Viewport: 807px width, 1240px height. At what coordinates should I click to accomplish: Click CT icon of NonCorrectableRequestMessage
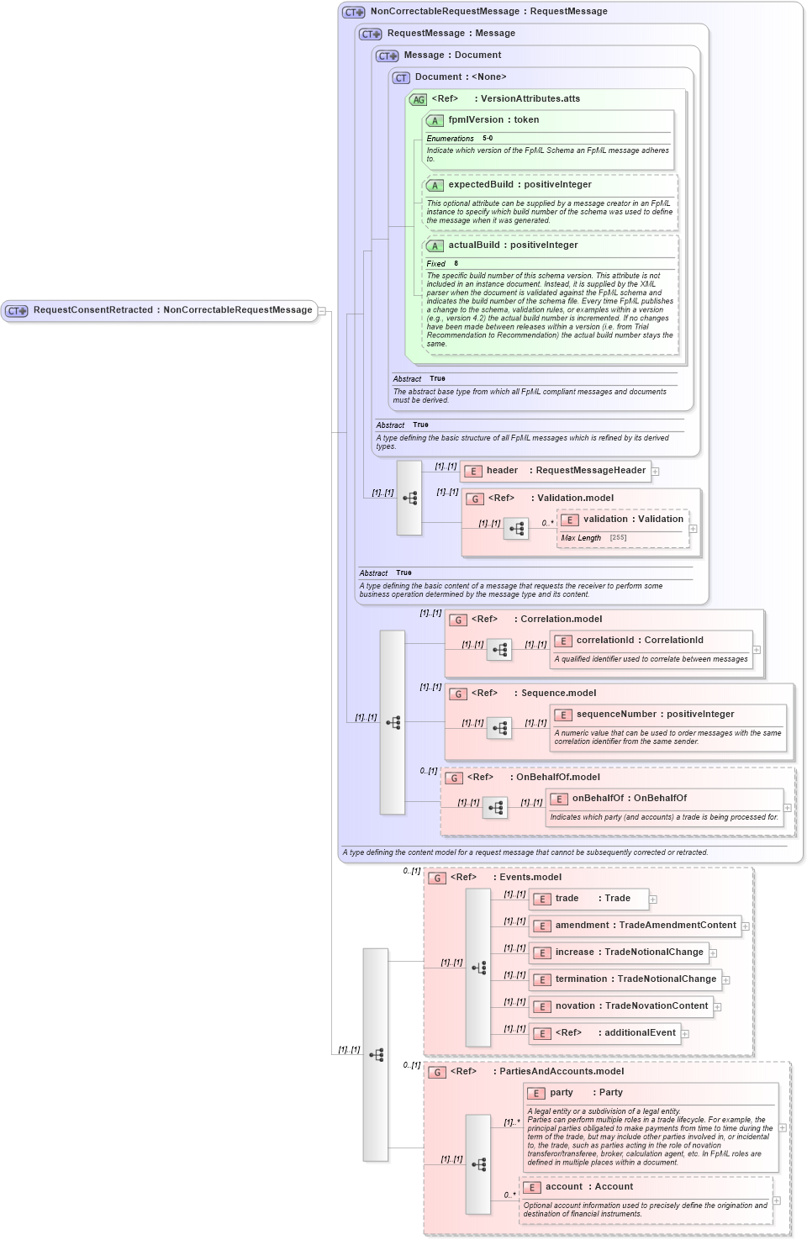tap(353, 13)
